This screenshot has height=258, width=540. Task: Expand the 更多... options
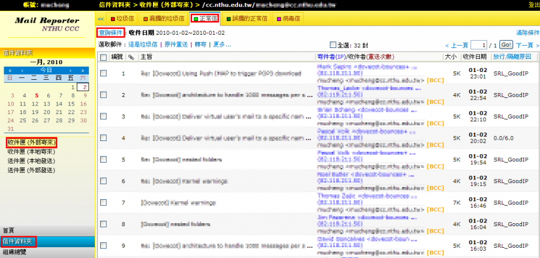pyautogui.click(x=221, y=45)
